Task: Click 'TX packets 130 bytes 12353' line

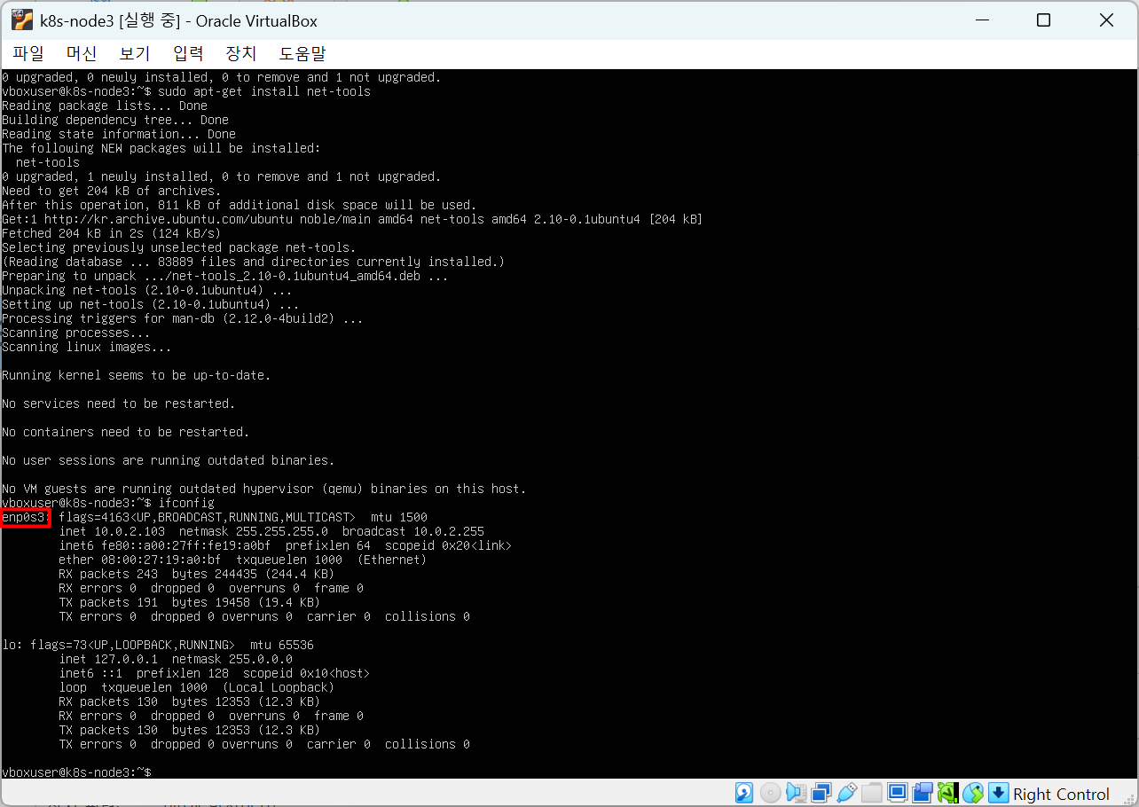Action: 190,730
